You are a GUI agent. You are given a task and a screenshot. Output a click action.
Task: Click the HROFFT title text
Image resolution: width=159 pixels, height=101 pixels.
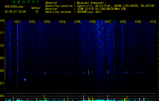point(26,2)
